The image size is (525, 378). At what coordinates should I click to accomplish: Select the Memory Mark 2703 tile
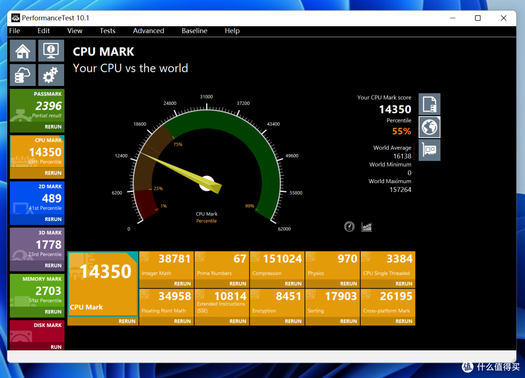click(37, 290)
